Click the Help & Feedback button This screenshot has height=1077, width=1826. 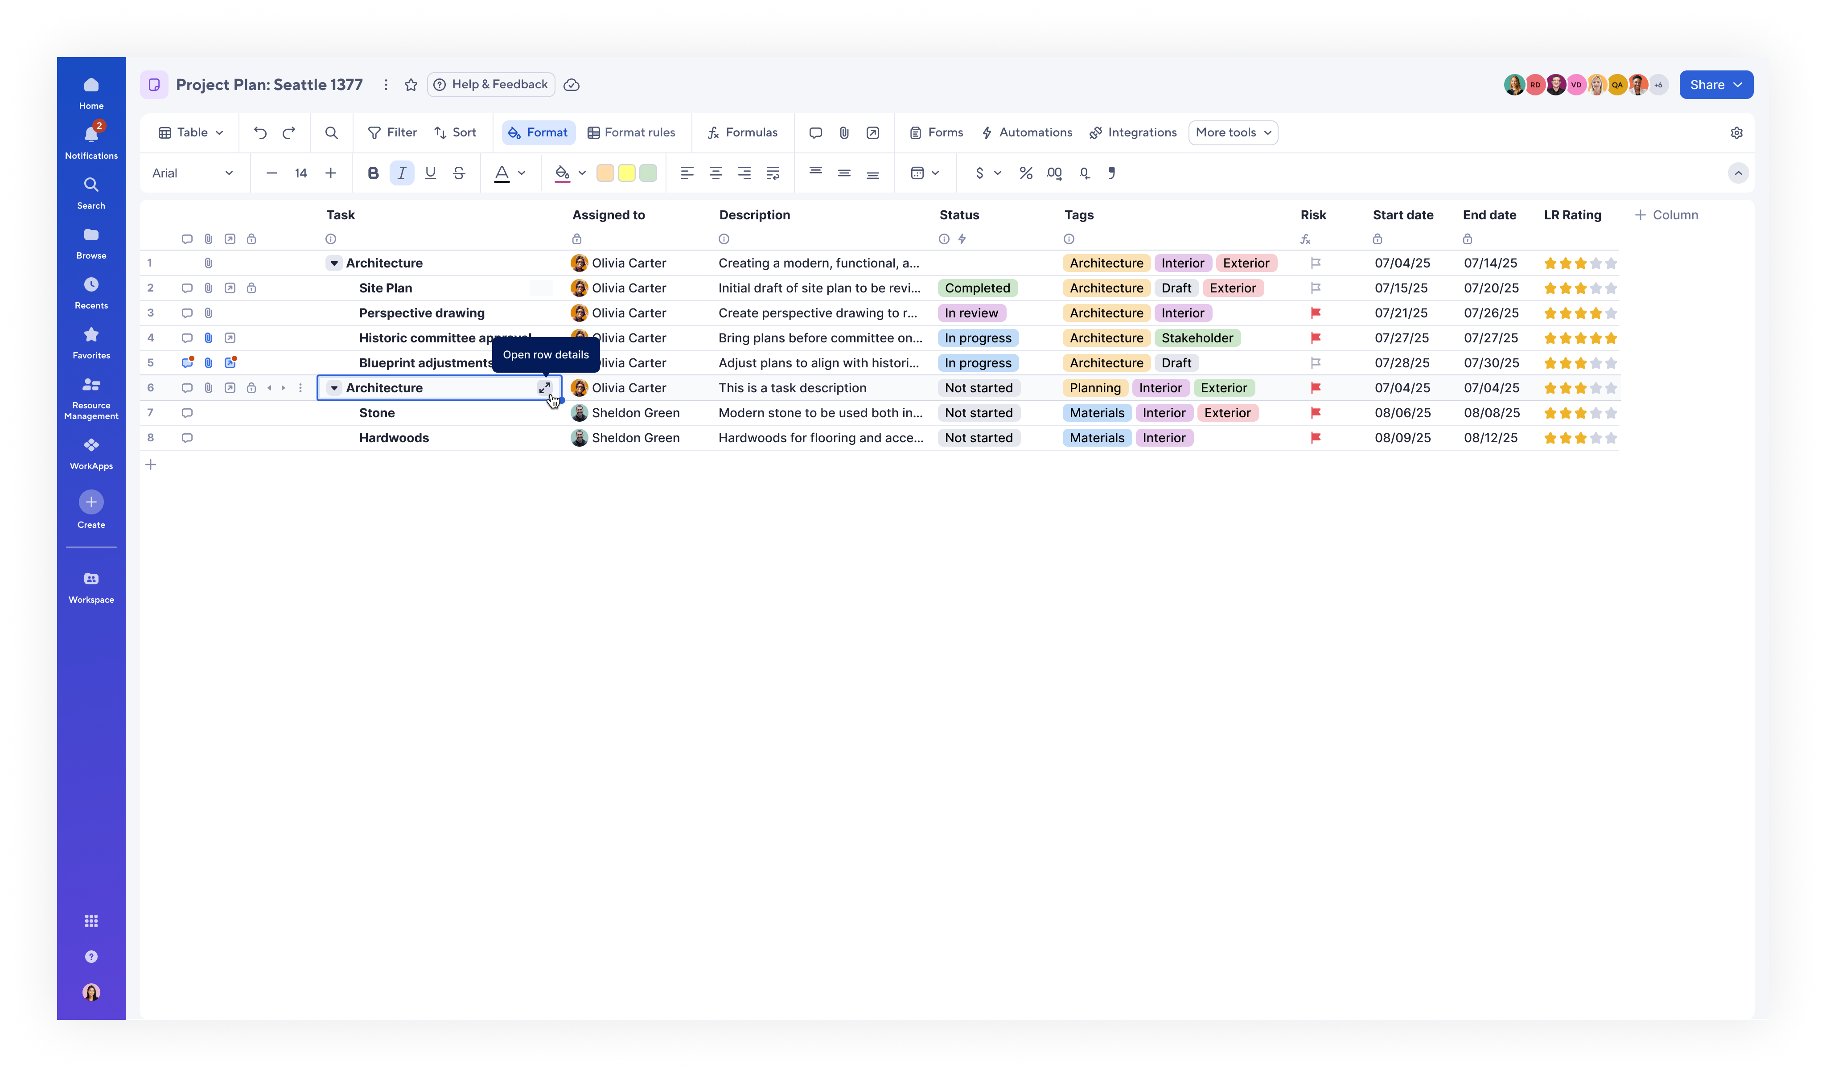coord(491,85)
